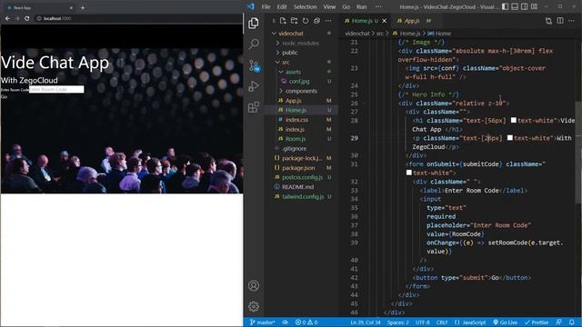This screenshot has height=327, width=582.
Task: Open the Accounts menu icon
Action: coord(254,285)
